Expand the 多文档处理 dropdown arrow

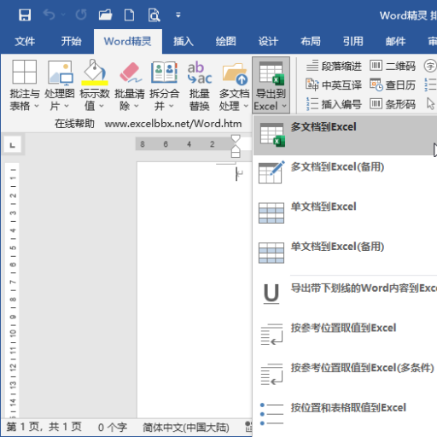click(246, 106)
